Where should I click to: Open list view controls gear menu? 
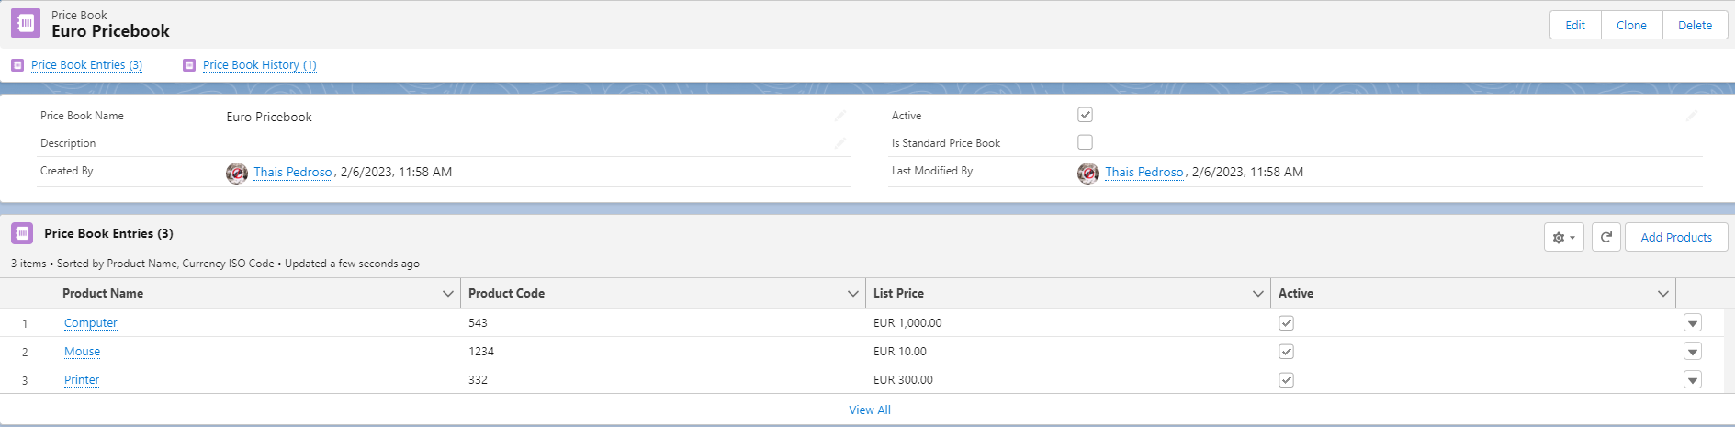[x=1563, y=237]
